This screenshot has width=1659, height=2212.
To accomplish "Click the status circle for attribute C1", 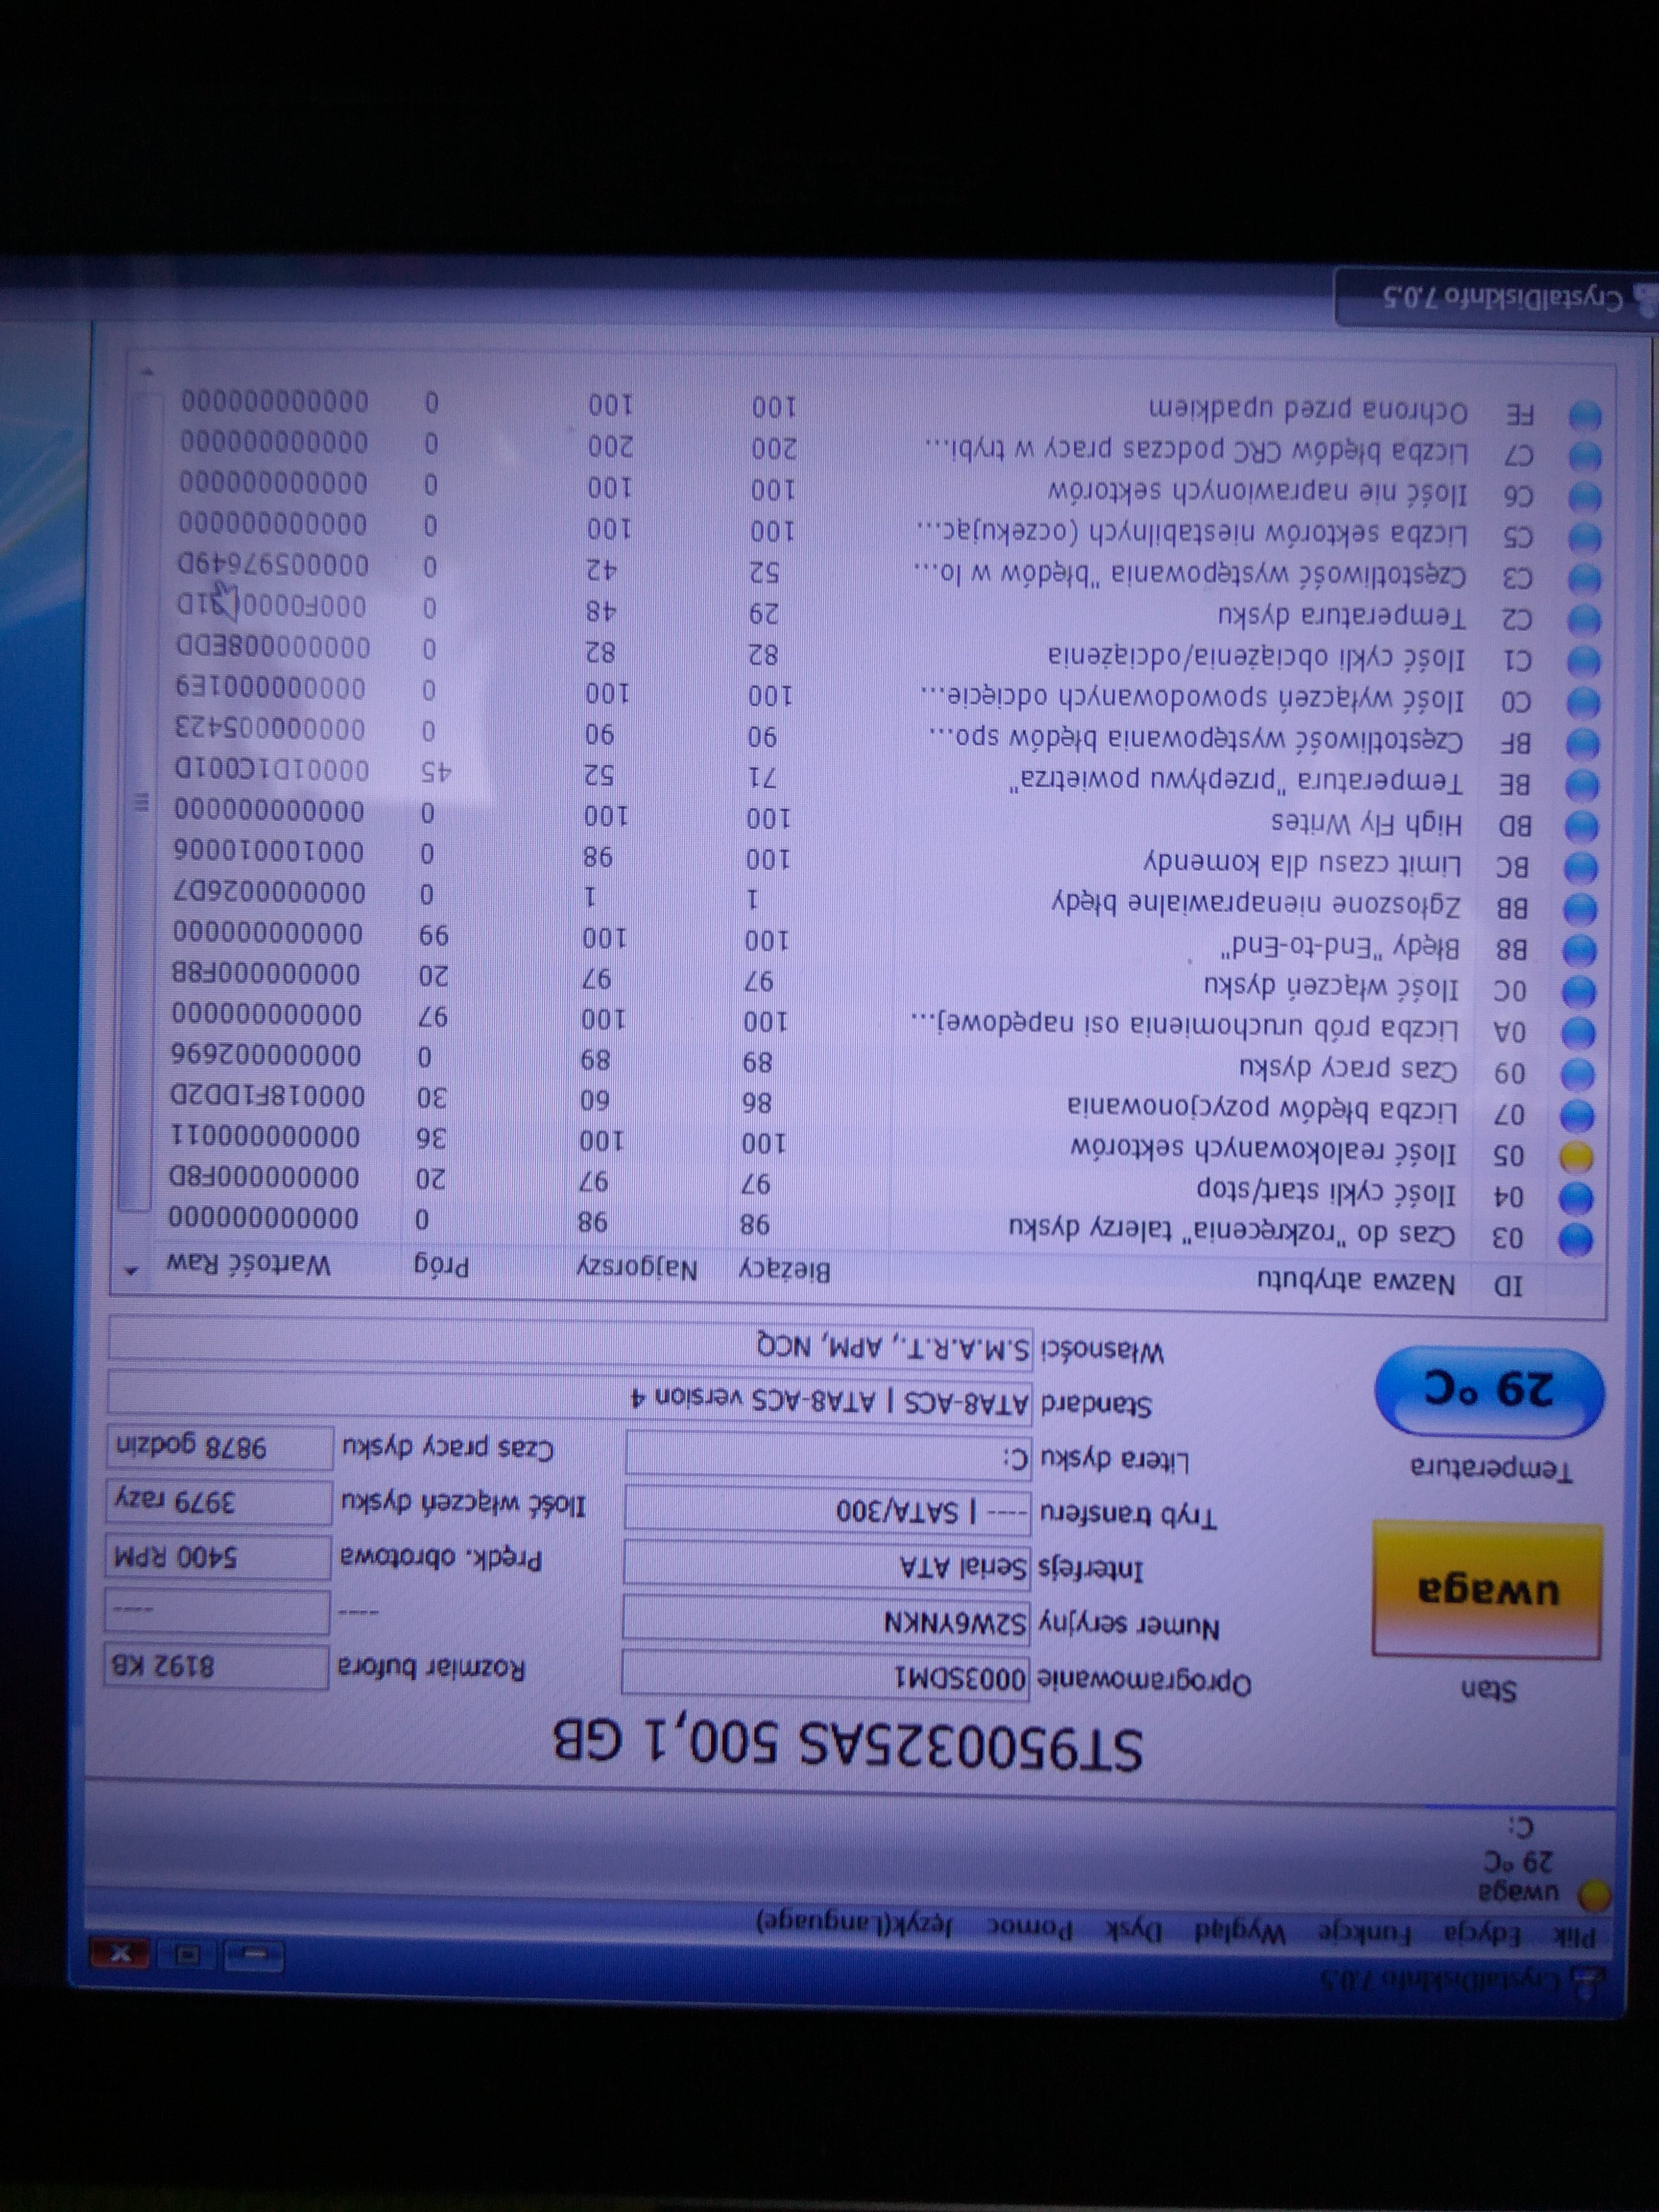I will pos(1585,662).
